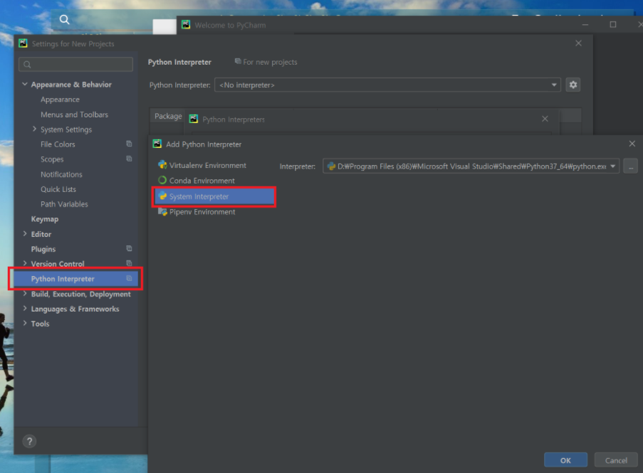Click the PyCharm icon in Settings title bar
The image size is (643, 473).
point(23,43)
